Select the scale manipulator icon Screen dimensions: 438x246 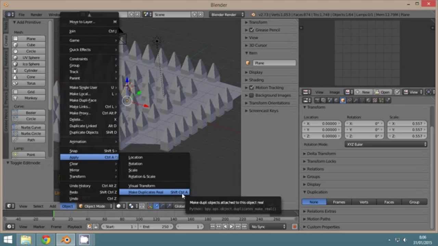169,206
